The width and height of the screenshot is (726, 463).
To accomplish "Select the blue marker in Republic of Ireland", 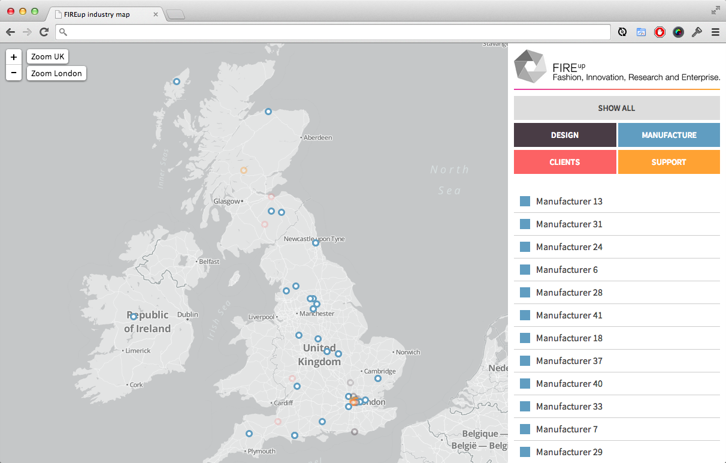I will pos(134,317).
